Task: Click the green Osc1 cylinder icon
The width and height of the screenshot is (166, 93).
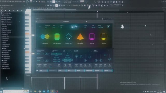Action: click(x=57, y=37)
